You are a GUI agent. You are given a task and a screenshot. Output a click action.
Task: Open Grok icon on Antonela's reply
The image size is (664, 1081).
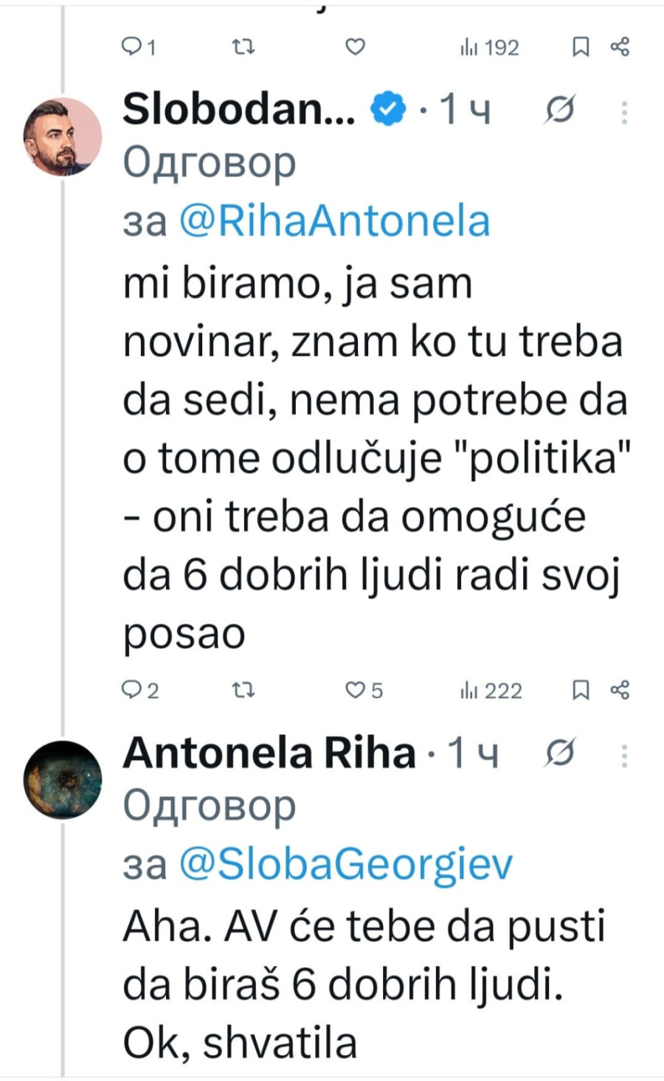[x=558, y=753]
